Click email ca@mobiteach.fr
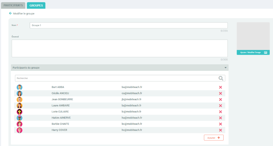 click(x=132, y=93)
